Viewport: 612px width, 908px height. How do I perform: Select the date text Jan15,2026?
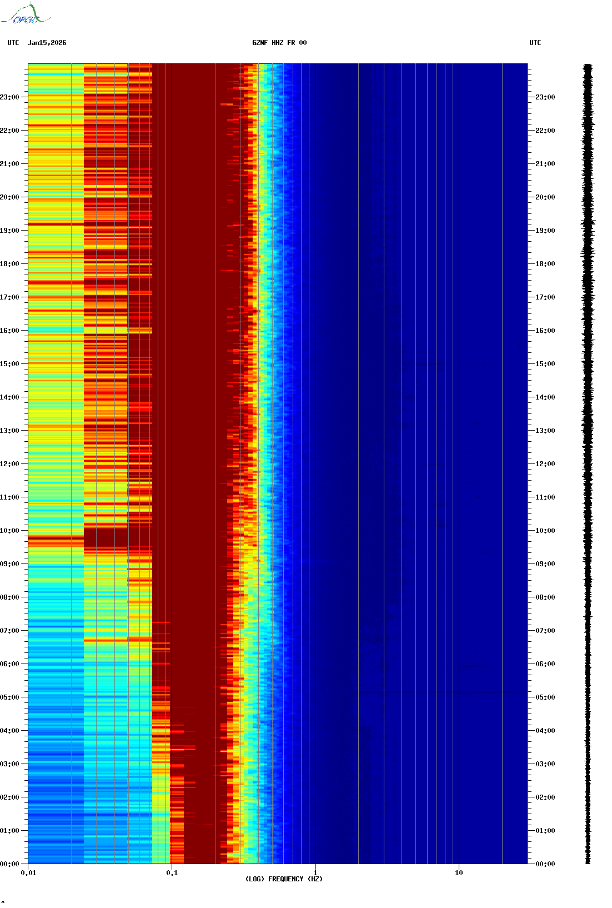coord(47,43)
